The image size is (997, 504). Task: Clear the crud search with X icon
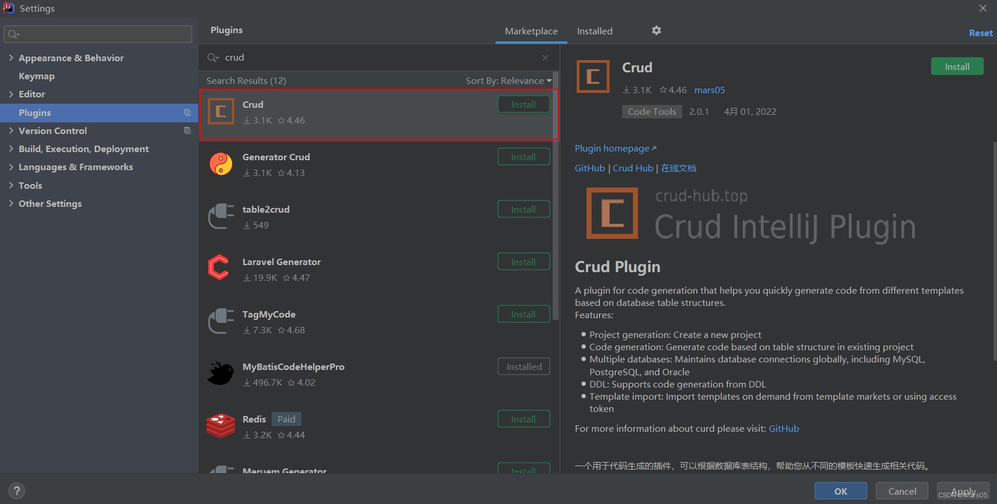pos(545,58)
